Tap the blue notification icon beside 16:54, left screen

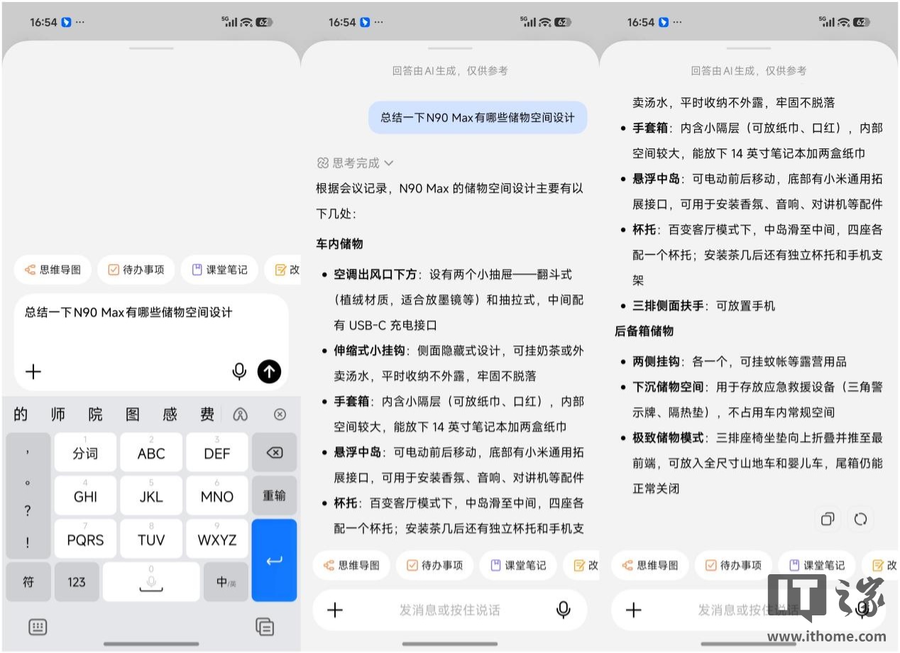click(66, 22)
